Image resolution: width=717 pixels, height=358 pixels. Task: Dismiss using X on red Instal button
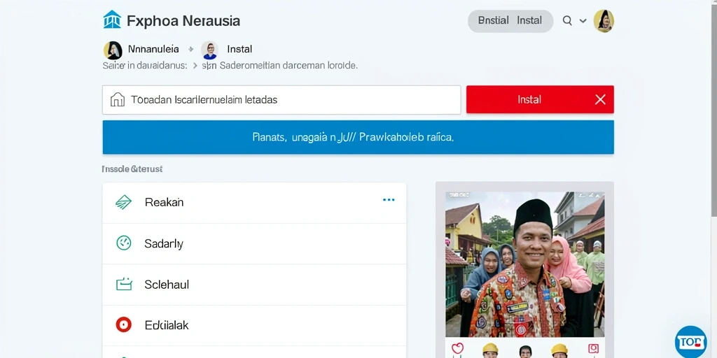(x=600, y=99)
